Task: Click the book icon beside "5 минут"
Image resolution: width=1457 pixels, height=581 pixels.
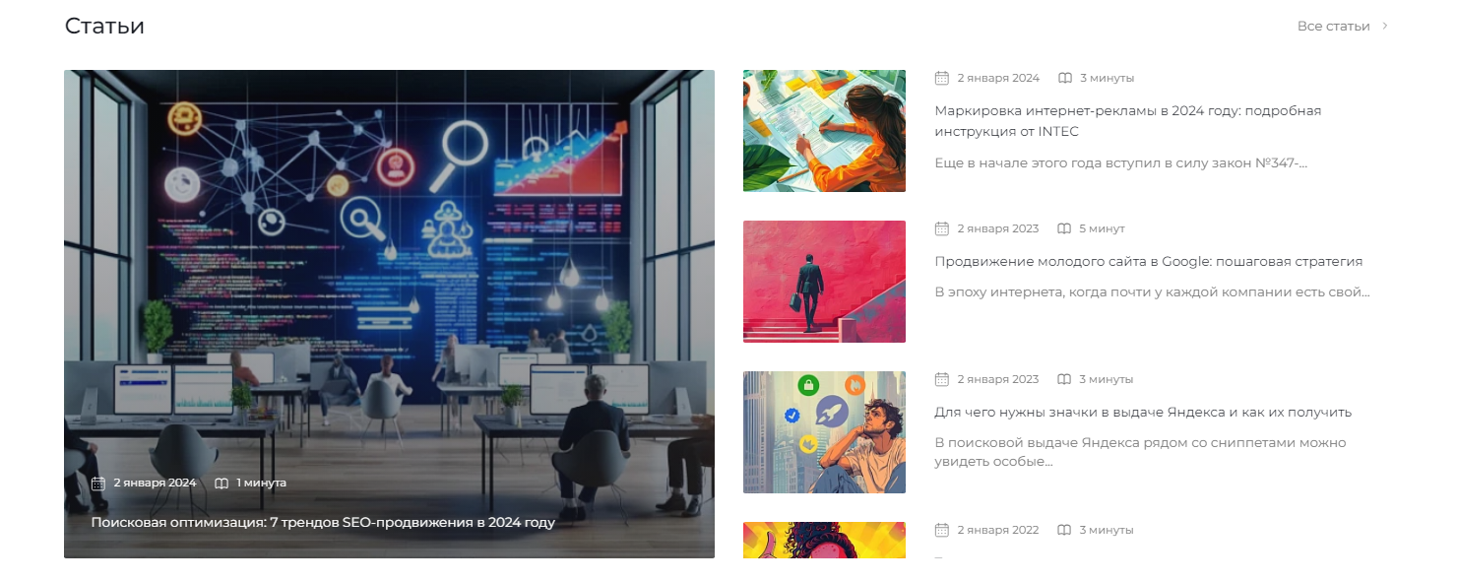Action: (x=1064, y=228)
